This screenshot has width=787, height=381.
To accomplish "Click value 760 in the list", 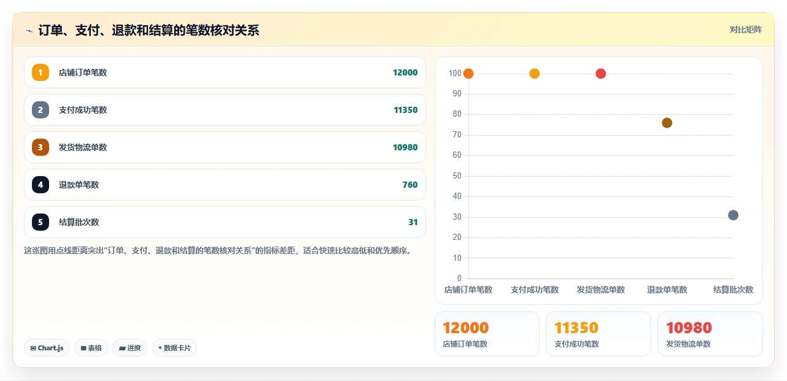I will [410, 185].
